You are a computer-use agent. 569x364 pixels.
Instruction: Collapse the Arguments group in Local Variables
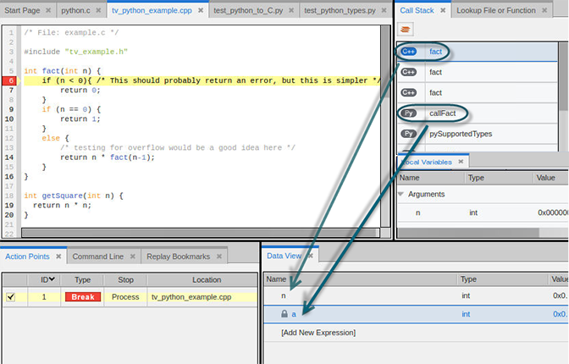coord(401,195)
